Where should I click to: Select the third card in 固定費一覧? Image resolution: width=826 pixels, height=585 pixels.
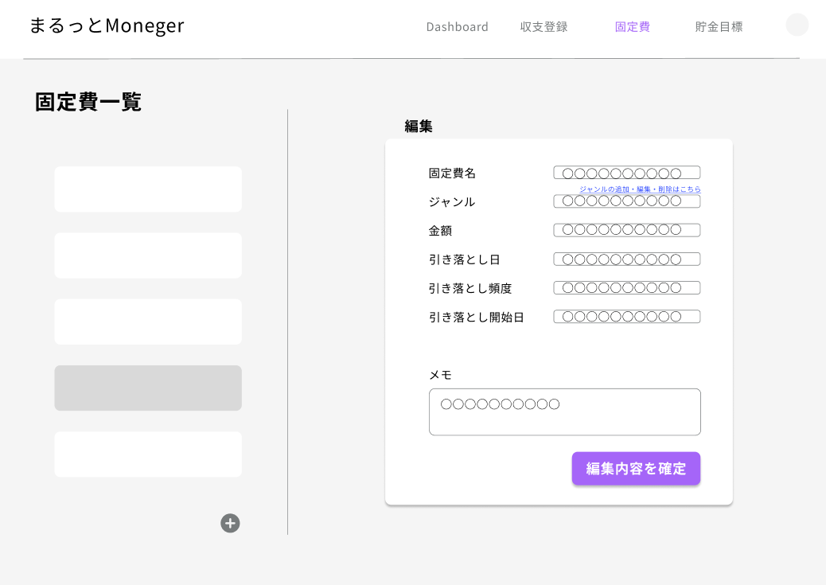coord(148,322)
